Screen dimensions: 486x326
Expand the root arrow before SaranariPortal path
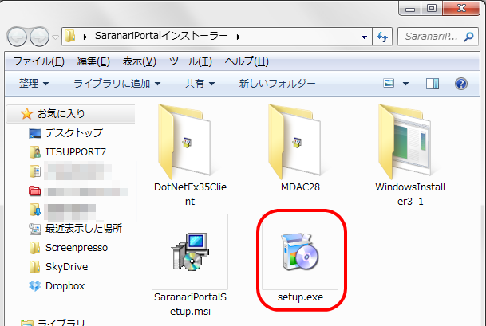(85, 37)
